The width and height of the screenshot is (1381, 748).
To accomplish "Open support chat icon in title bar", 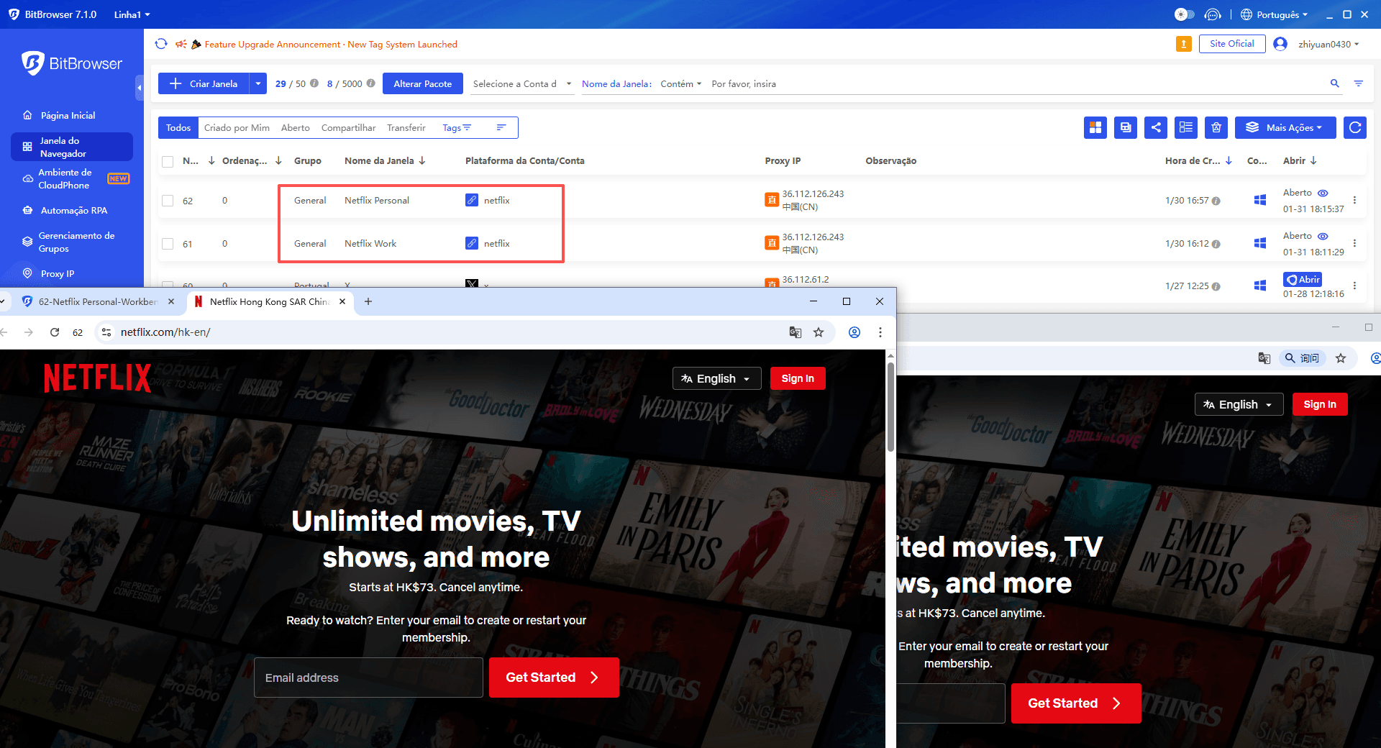I will point(1213,14).
